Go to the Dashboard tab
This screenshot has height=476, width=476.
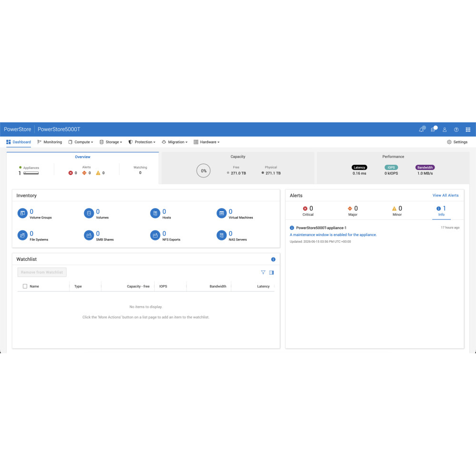point(19,142)
